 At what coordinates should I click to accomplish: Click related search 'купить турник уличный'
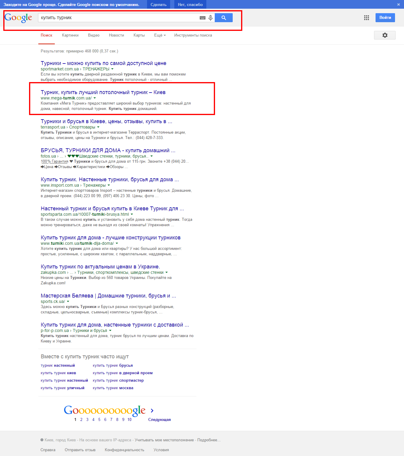tap(63, 388)
